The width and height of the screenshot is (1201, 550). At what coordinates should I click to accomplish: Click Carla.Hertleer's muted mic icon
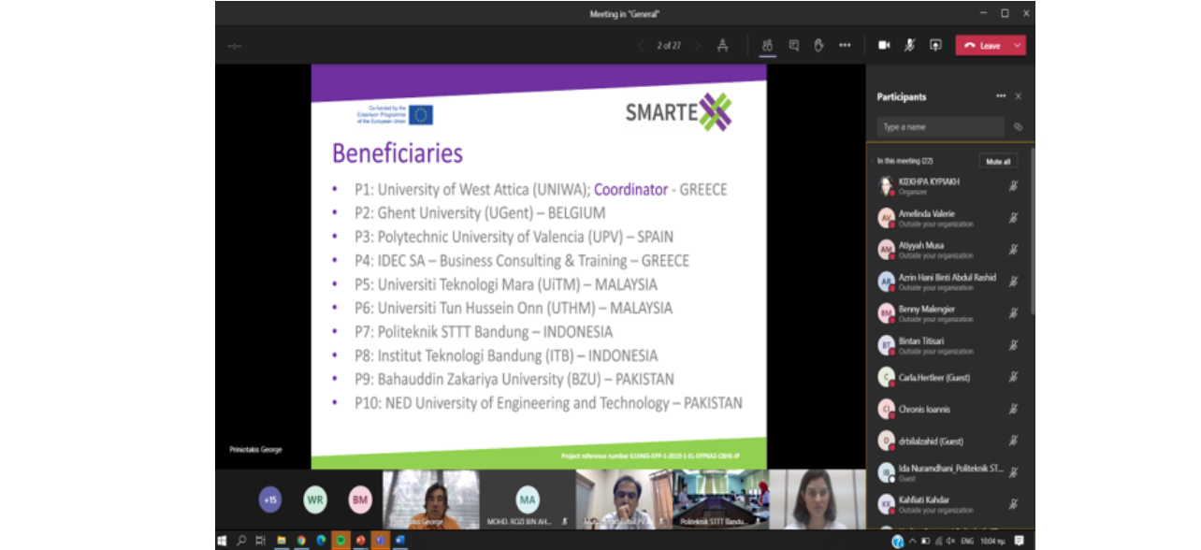coord(1013,377)
